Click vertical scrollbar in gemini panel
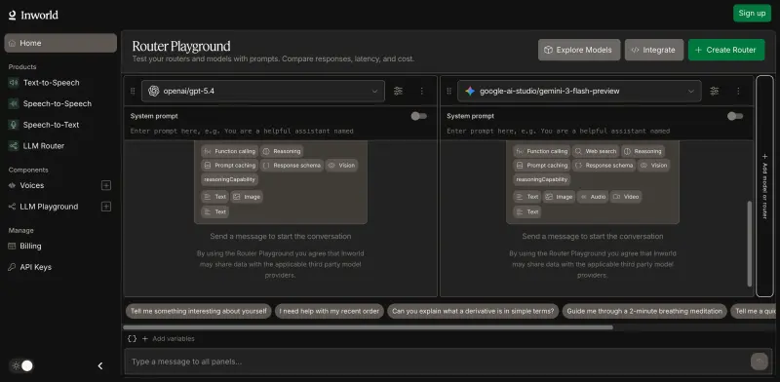Viewport: 780px width, 382px height. point(750,244)
